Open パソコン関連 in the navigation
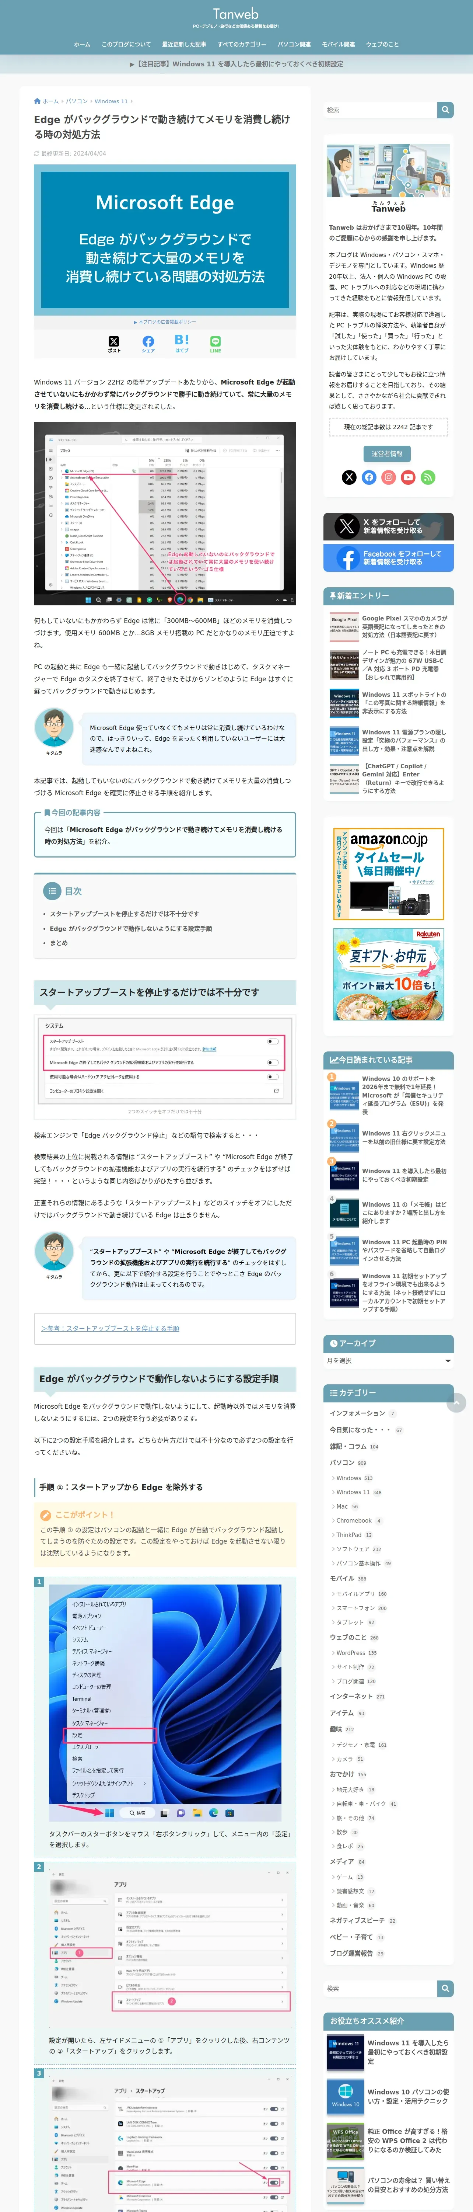Viewport: 473px width, 2212px height. (x=294, y=44)
